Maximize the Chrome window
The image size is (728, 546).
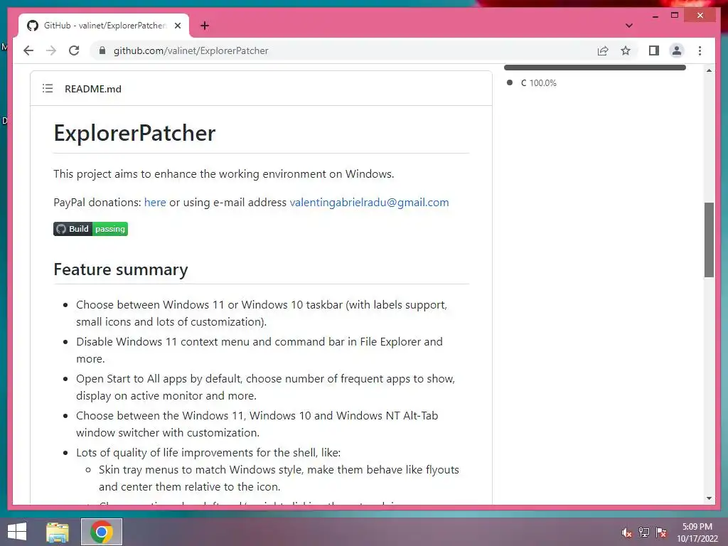pos(675,16)
